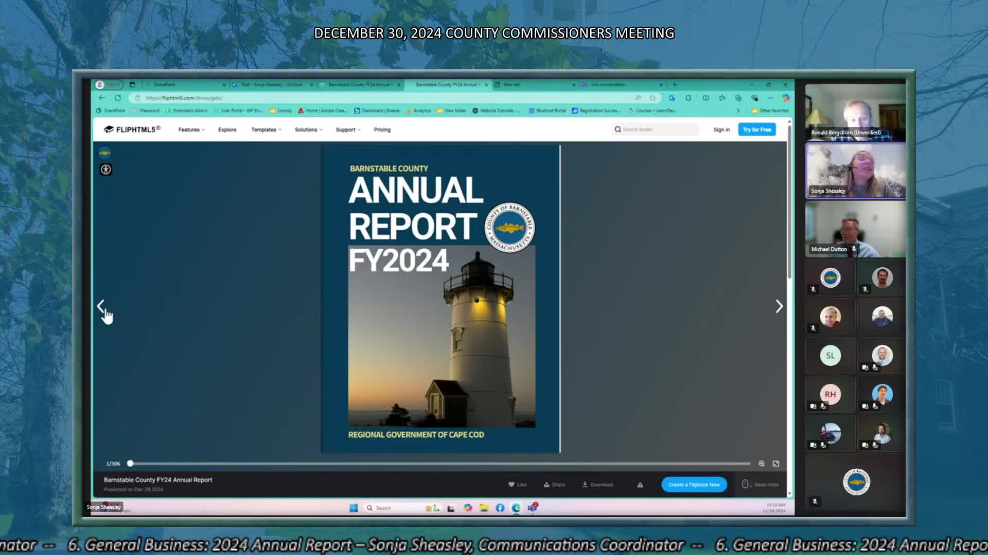Select the RH participant tile
Image resolution: width=988 pixels, height=555 pixels.
[830, 395]
